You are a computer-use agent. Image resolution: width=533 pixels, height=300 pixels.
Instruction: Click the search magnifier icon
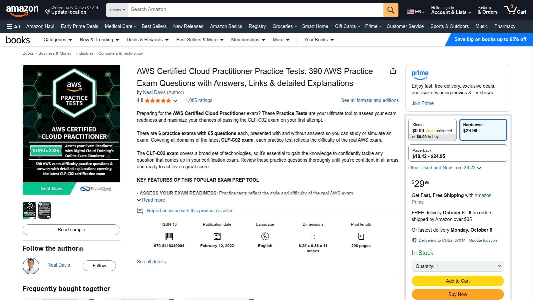click(x=390, y=10)
